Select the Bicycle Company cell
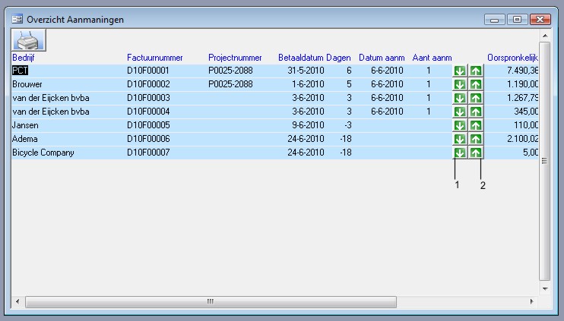Viewport: 564px width, 321px height. point(43,153)
